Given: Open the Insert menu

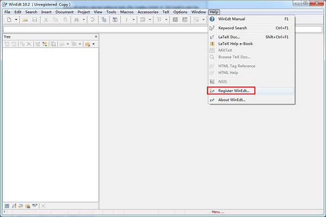Looking at the screenshot, I should 46,12.
